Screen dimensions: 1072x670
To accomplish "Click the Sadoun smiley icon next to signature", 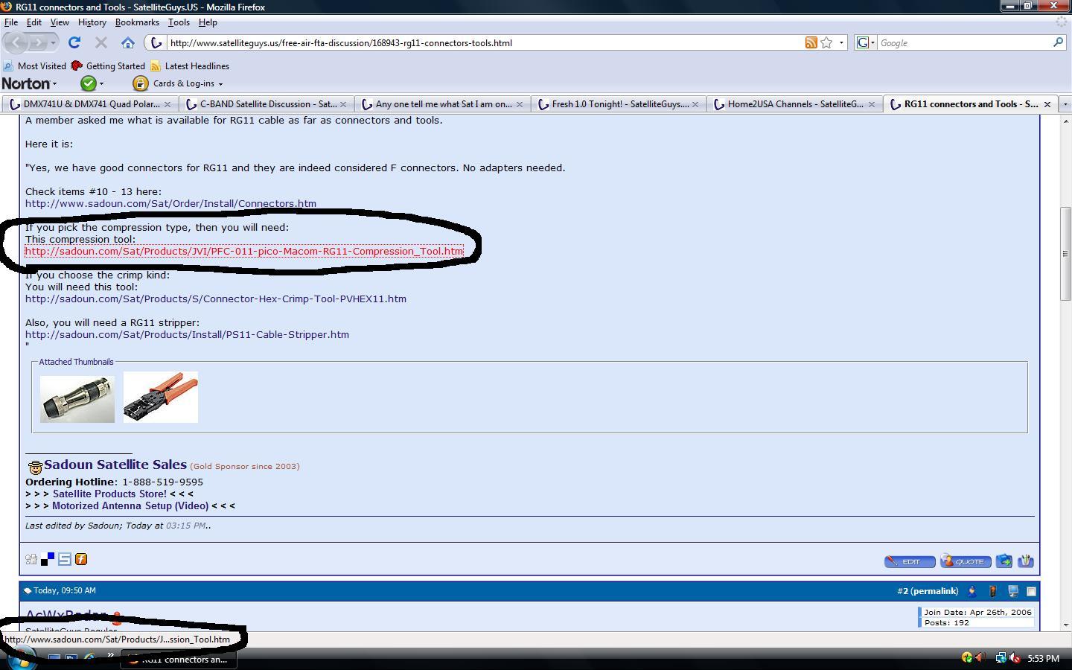I will [x=35, y=468].
